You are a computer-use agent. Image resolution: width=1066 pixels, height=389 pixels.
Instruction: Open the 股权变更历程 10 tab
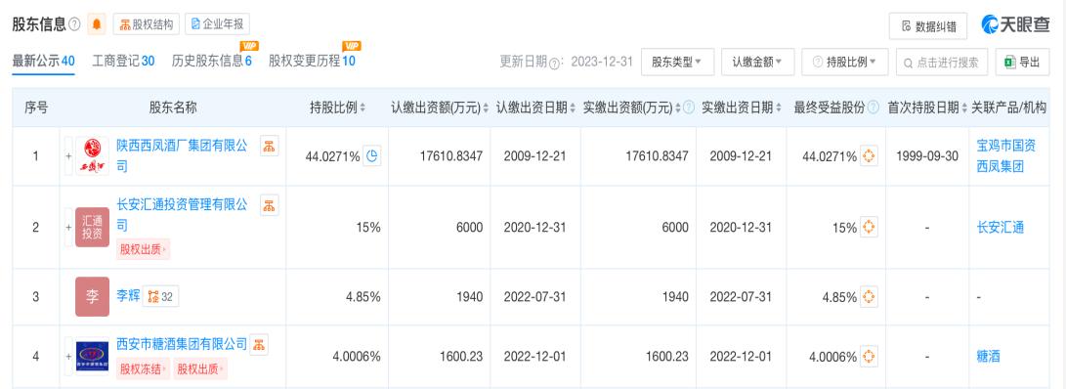pyautogui.click(x=312, y=62)
